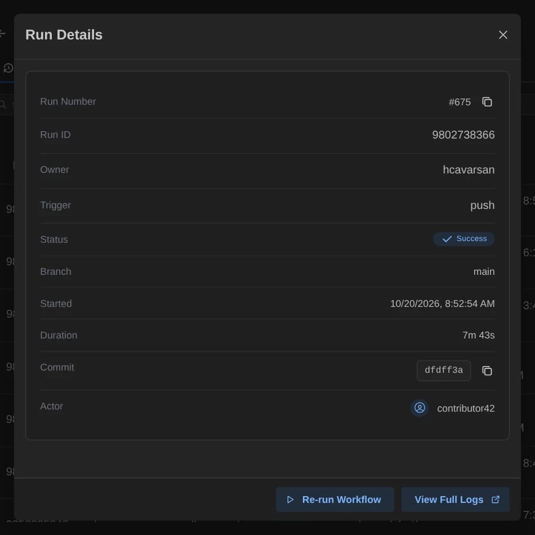Click the duration value 7m 43s
535x535 pixels.
pyautogui.click(x=478, y=336)
